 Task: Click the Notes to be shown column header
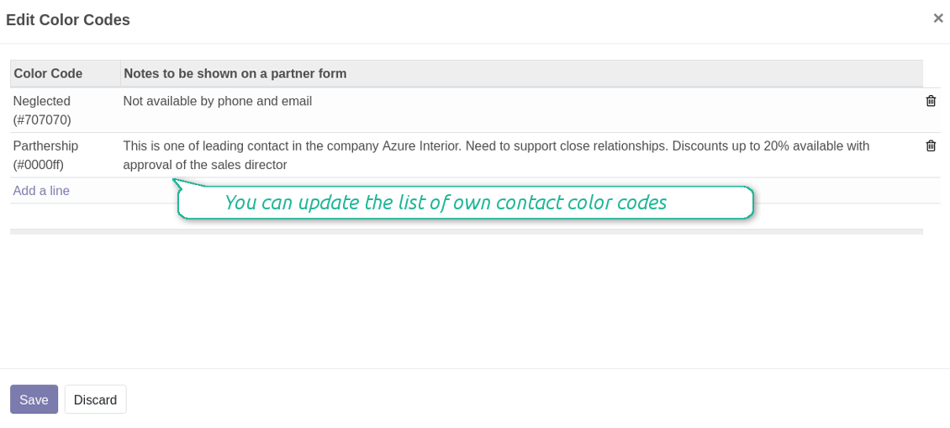235,74
